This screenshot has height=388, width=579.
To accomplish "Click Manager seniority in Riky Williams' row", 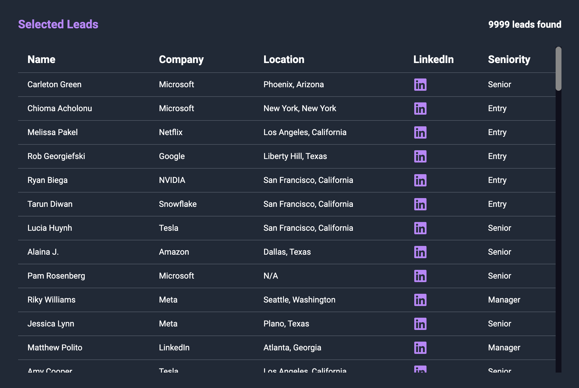I will pos(504,300).
